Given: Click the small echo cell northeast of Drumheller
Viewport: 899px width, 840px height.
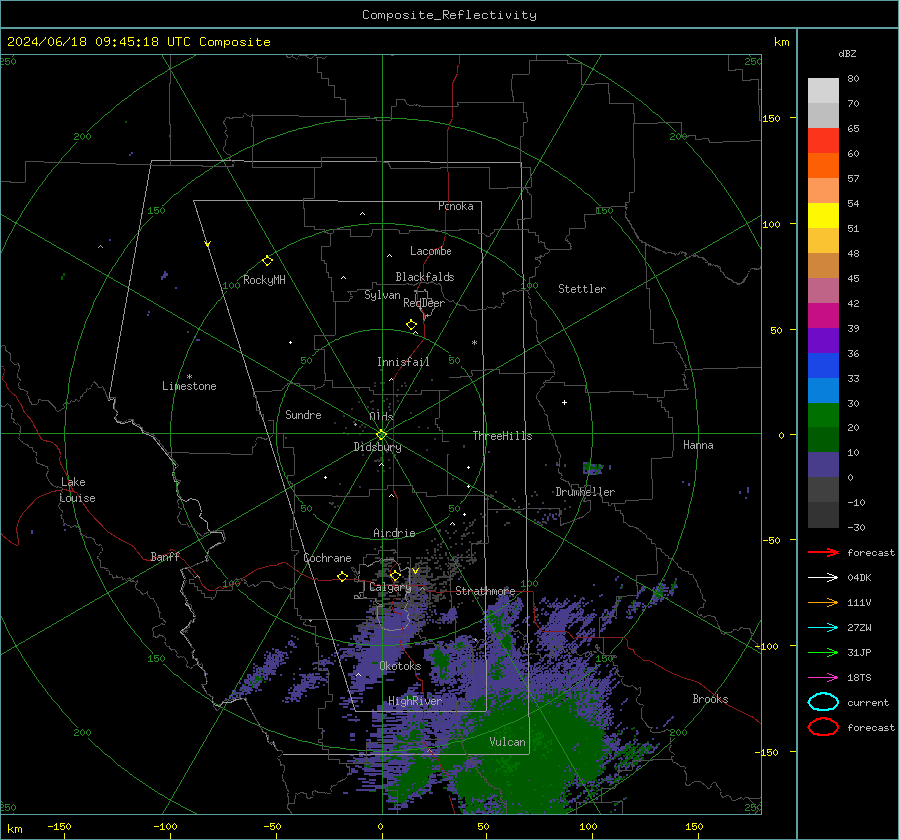Looking at the screenshot, I should tap(592, 468).
